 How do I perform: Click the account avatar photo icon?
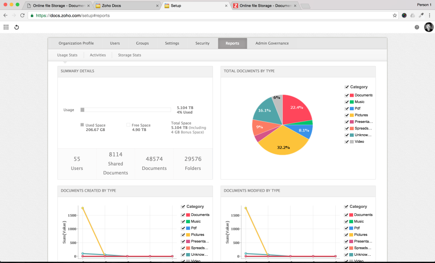click(x=429, y=27)
